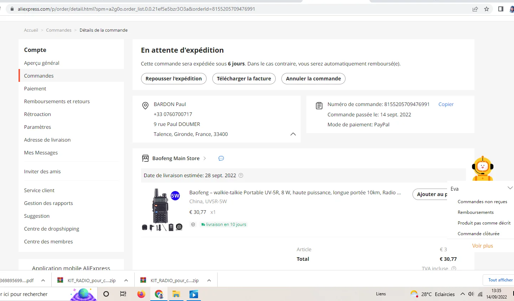Image resolution: width=514 pixels, height=301 pixels.
Task: Open the volume control in system tray
Action: click(471, 294)
